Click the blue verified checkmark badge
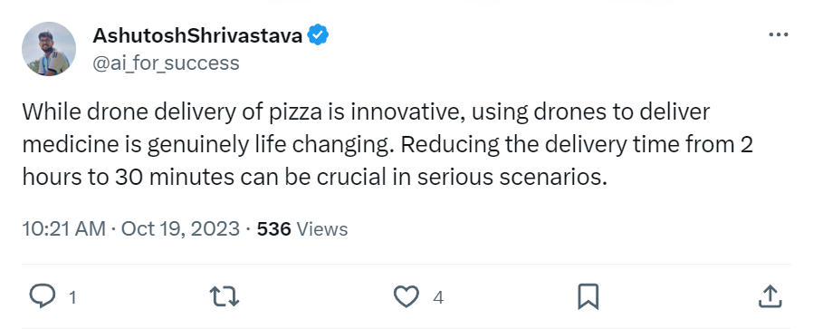 (318, 35)
